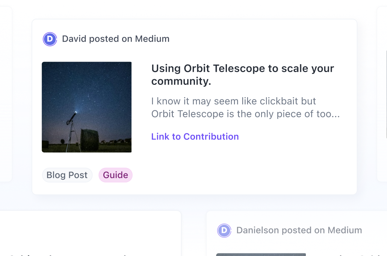Open the telescope night sky thumbnail
Viewport: 387px width, 256px height.
point(86,107)
